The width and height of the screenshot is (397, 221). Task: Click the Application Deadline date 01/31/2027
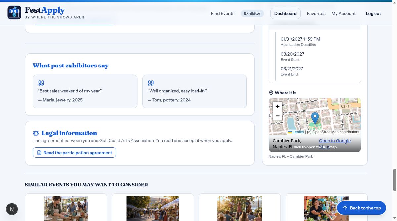pos(300,39)
